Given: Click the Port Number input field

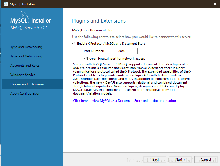Looking at the screenshot, I should pyautogui.click(x=127, y=51).
